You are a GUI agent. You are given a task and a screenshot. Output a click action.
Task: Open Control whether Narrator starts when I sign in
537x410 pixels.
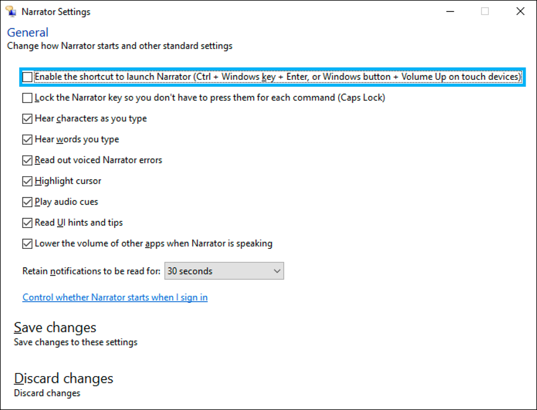pyautogui.click(x=114, y=297)
